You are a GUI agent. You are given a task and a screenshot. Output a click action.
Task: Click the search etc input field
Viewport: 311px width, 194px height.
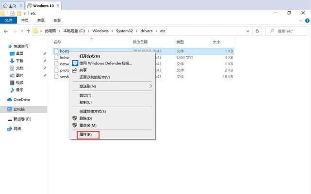286,31
